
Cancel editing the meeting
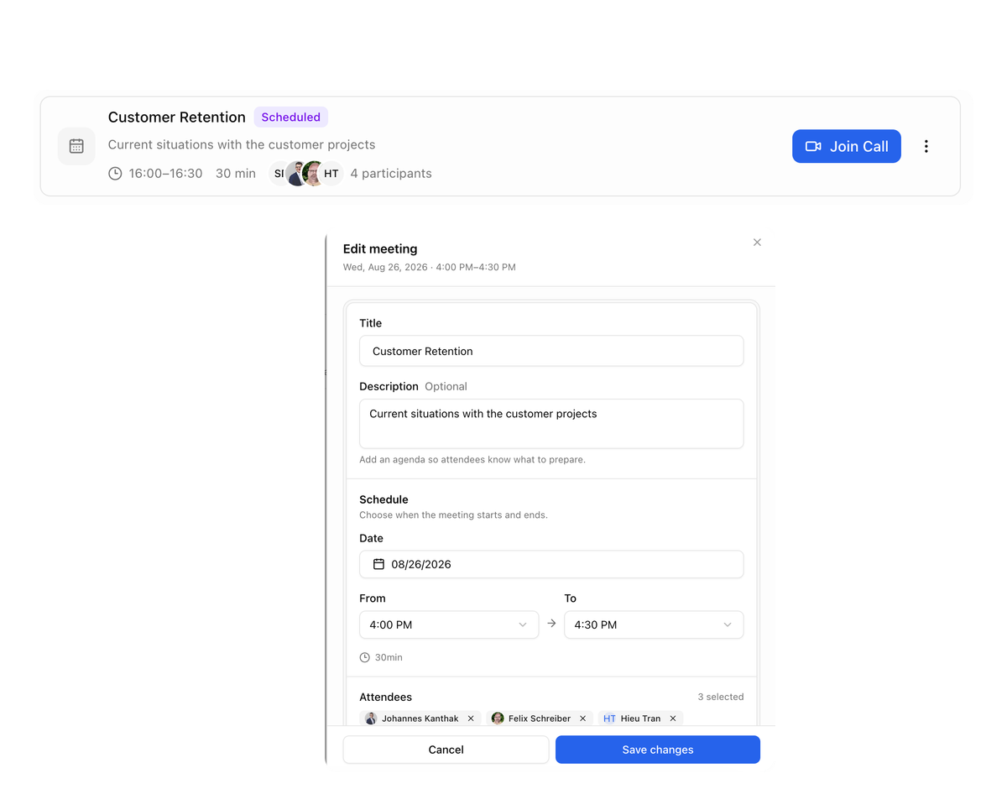coord(446,750)
